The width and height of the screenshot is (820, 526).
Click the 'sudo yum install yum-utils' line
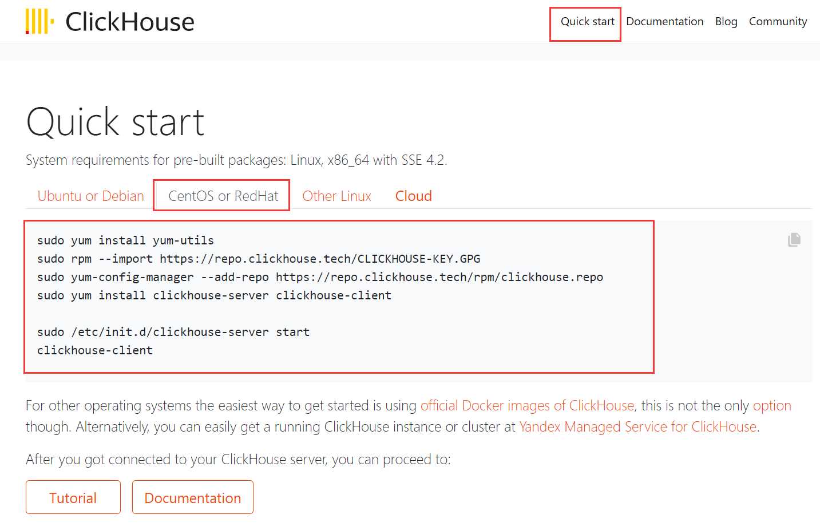(x=126, y=240)
